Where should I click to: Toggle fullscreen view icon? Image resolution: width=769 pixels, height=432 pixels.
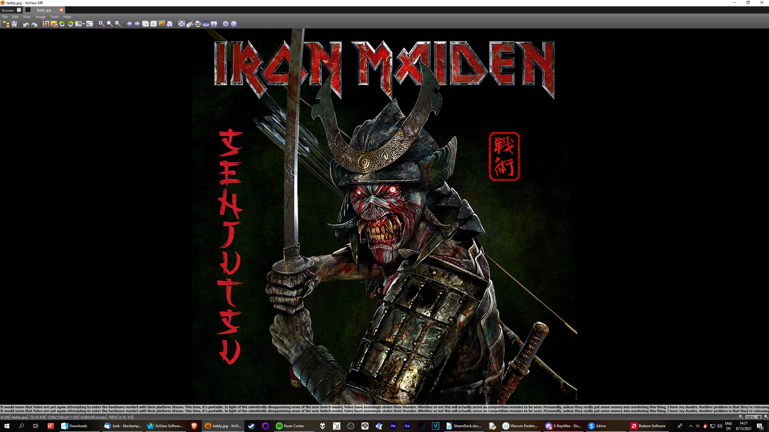[x=181, y=24]
